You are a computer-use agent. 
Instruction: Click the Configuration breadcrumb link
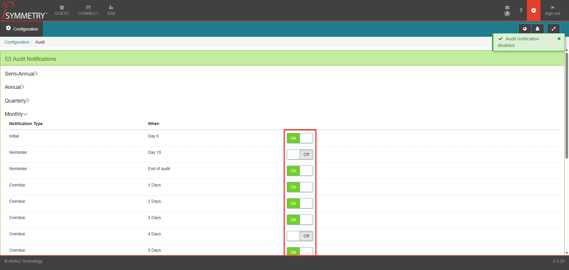(x=17, y=42)
